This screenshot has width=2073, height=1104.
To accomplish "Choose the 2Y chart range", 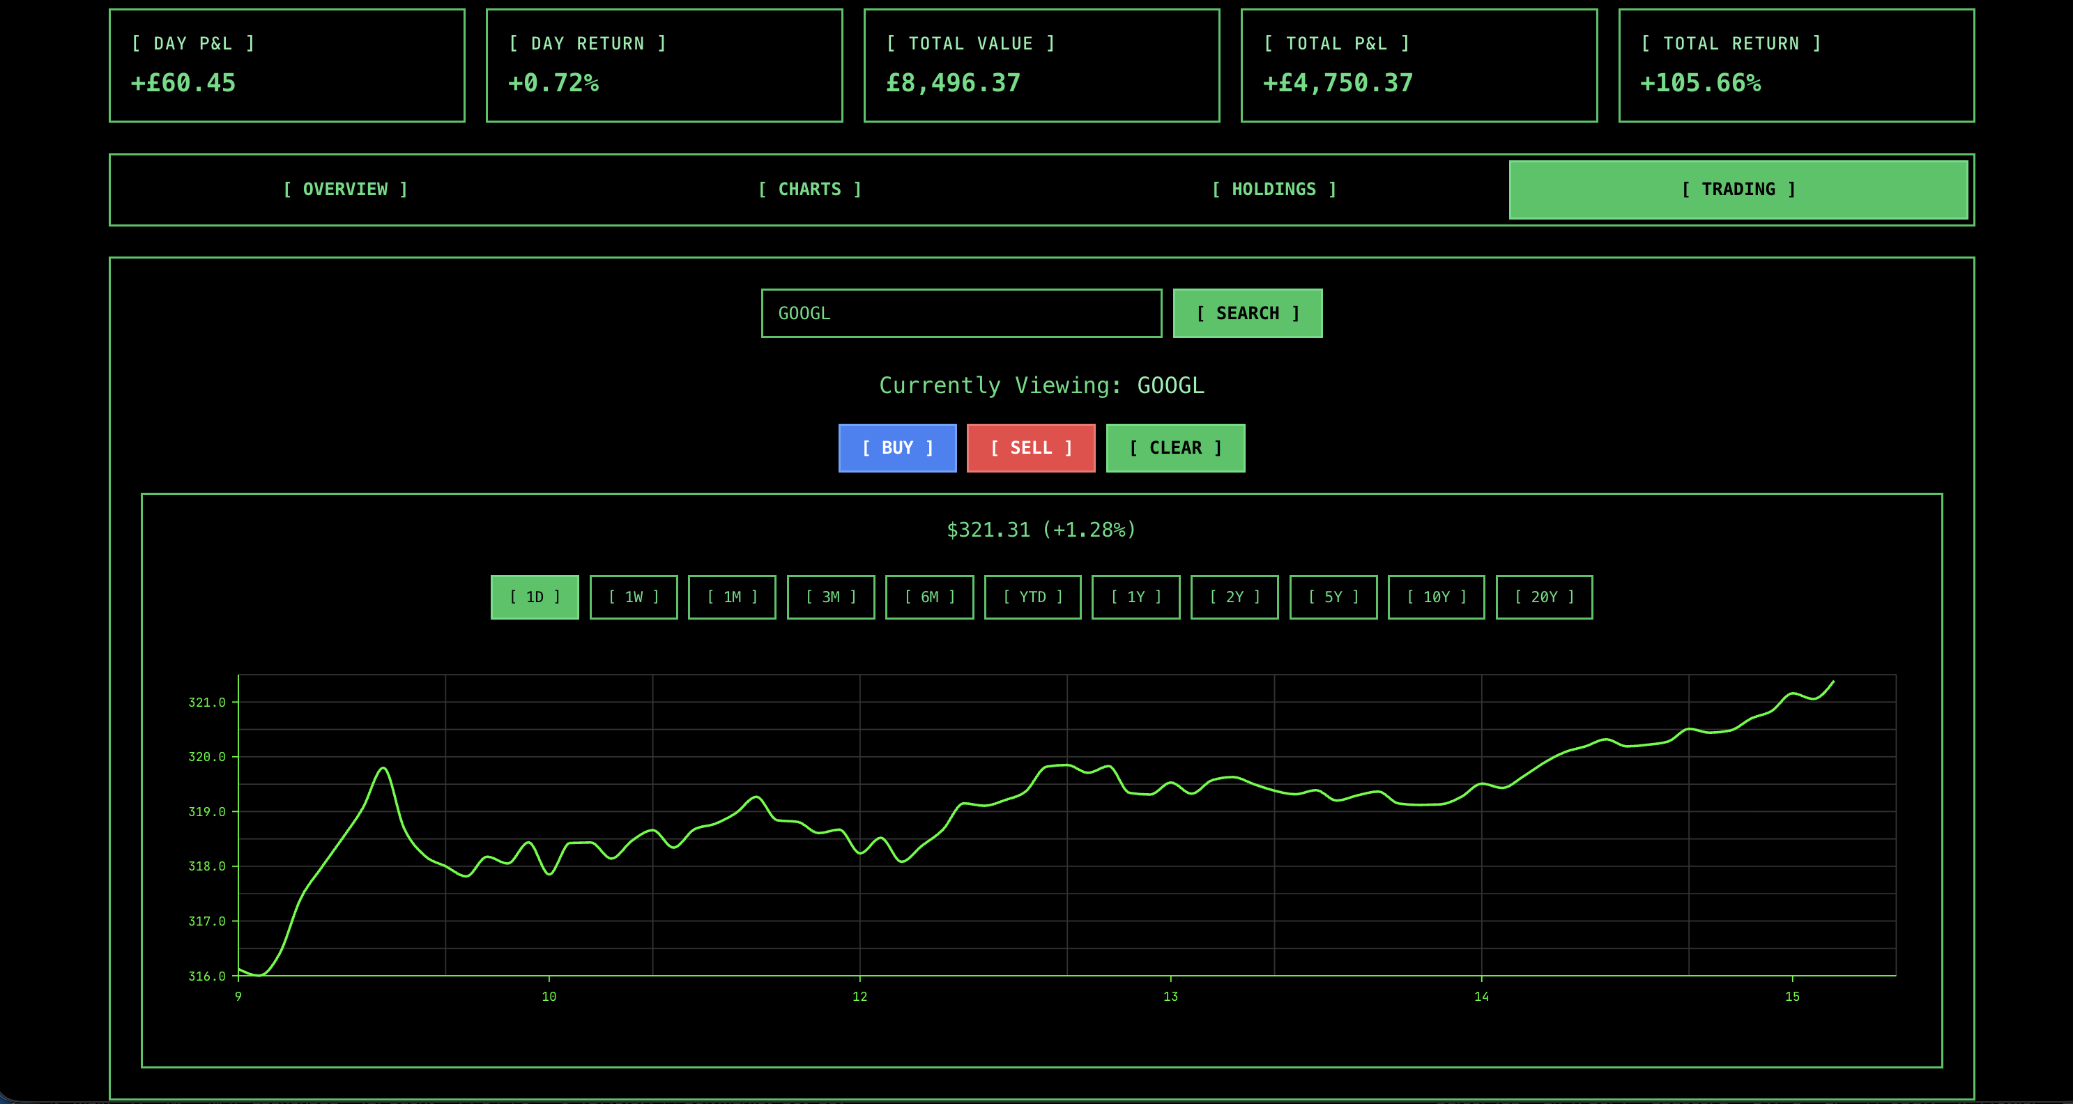I will tap(1234, 597).
